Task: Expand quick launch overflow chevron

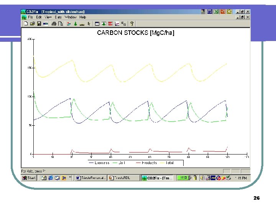Action: (x=70, y=177)
